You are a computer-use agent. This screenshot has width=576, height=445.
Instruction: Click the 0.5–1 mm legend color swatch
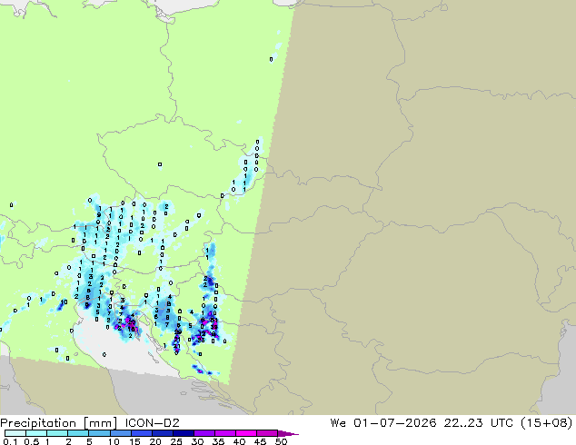(36, 433)
